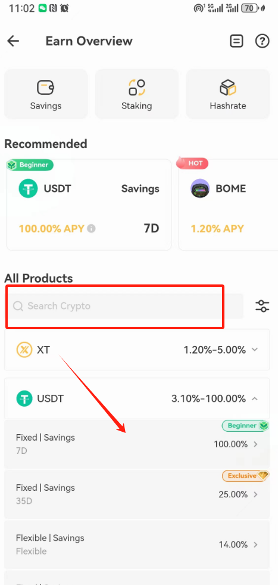
Task: Tap the XT coin logo
Action: click(24, 349)
